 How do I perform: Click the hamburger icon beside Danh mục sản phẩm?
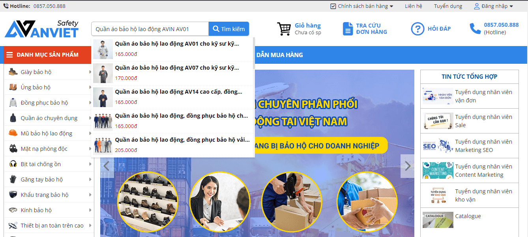tap(9, 55)
